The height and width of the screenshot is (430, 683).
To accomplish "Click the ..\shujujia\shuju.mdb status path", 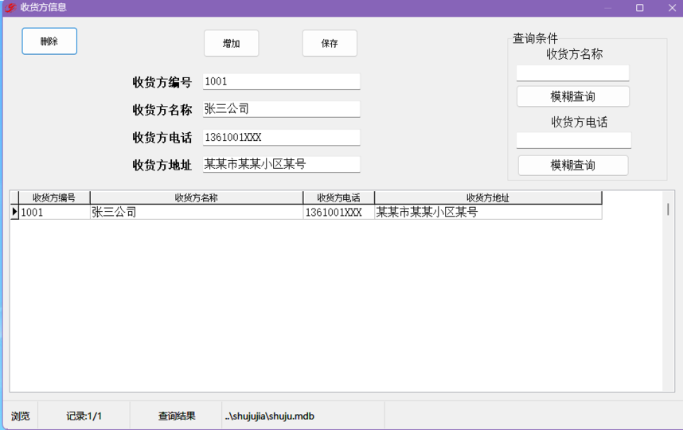I will tap(270, 416).
